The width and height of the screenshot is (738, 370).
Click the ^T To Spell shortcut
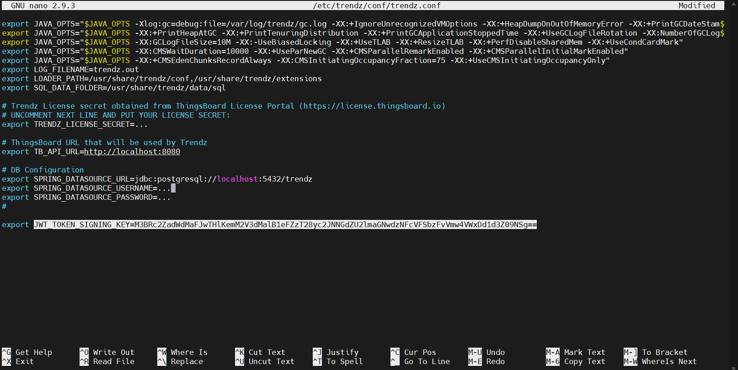tap(338, 361)
